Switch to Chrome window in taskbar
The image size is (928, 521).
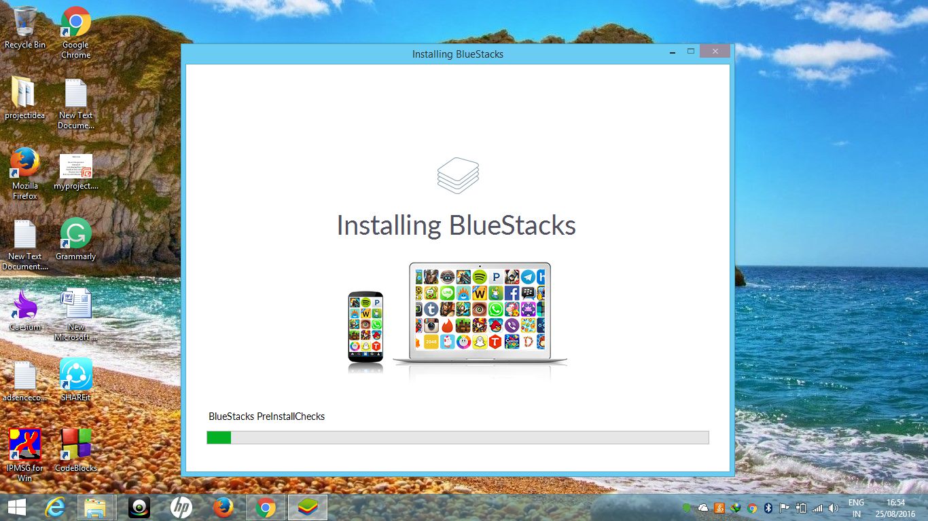[x=265, y=507]
